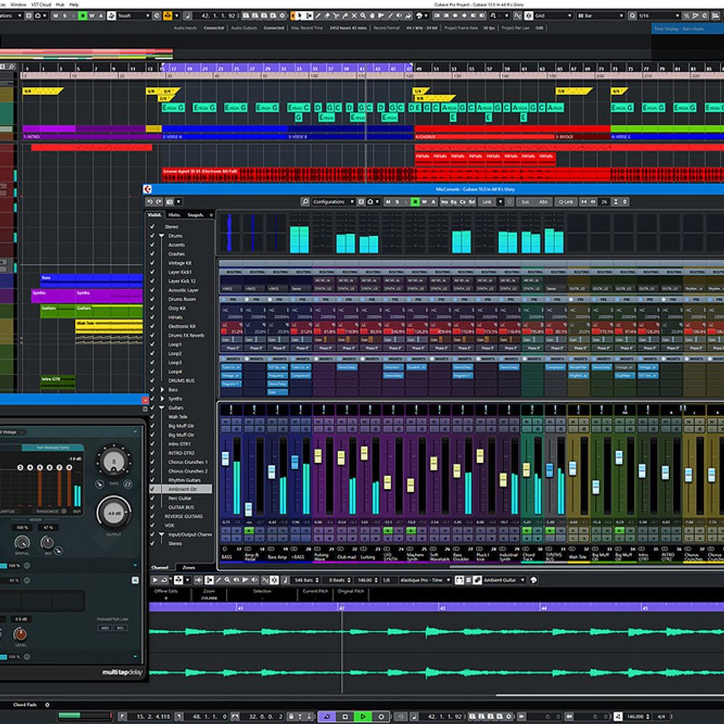Switch to the Zones tab
Screen dimensions: 724x724
(x=188, y=568)
